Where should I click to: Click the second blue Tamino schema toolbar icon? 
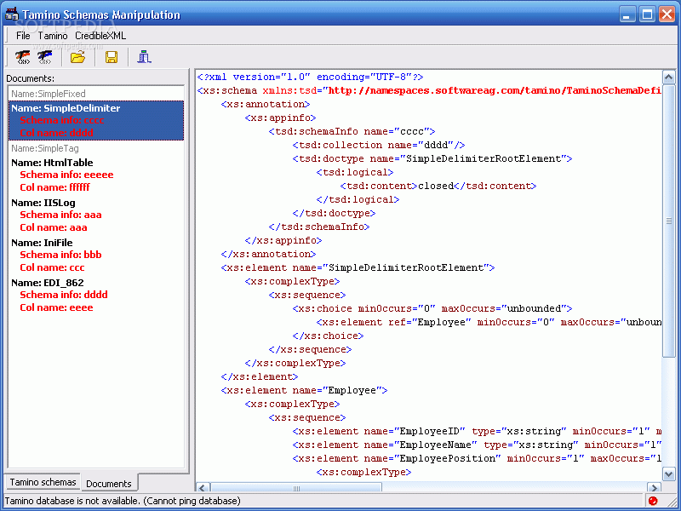click(44, 57)
